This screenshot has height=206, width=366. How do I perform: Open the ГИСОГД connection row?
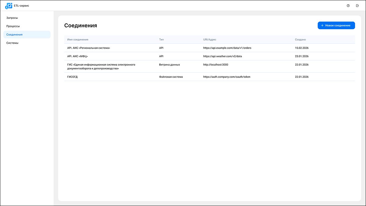click(72, 77)
